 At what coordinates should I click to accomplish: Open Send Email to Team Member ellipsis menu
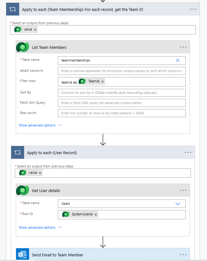[183, 255]
